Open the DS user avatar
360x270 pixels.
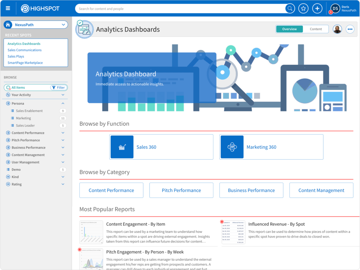click(x=335, y=8)
